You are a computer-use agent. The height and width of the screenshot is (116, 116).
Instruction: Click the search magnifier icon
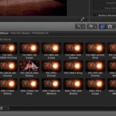(x=8, y=108)
